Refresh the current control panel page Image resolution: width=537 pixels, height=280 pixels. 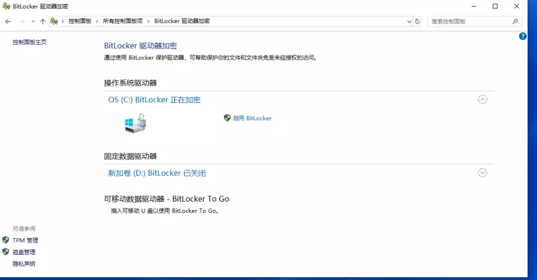(x=417, y=21)
